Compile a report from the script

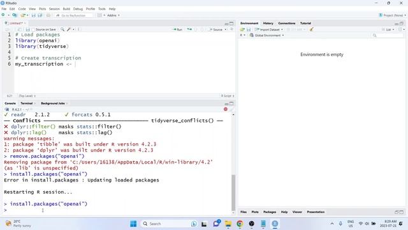(79, 29)
